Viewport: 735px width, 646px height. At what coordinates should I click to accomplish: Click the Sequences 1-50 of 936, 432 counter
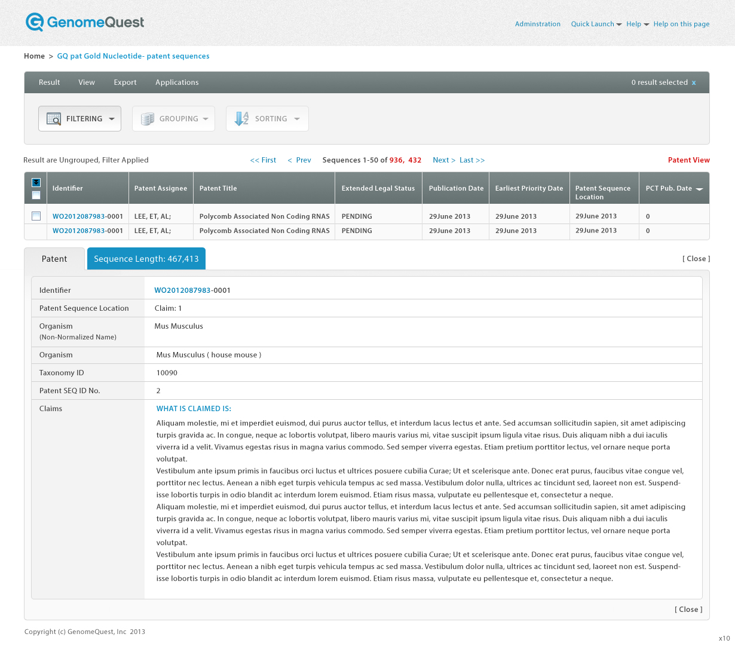tap(372, 160)
